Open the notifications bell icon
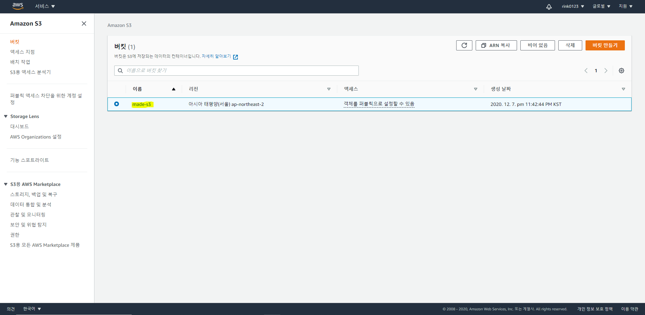 click(549, 7)
